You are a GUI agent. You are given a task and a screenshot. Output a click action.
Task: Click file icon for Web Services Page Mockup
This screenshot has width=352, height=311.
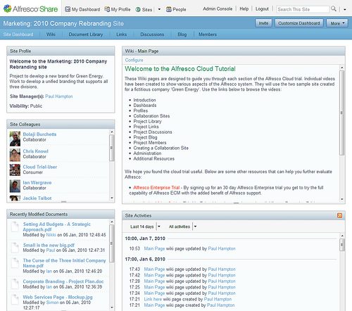point(15,299)
